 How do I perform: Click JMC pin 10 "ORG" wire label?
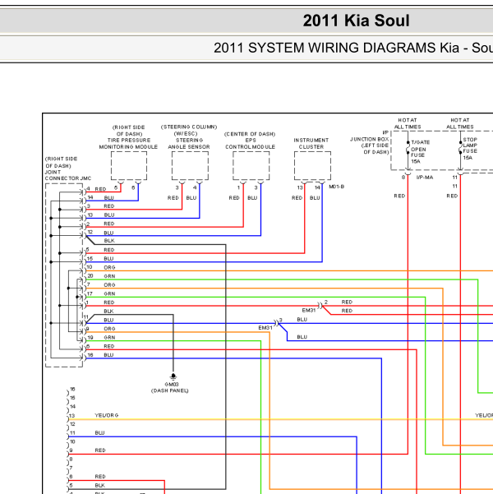pyautogui.click(x=109, y=267)
